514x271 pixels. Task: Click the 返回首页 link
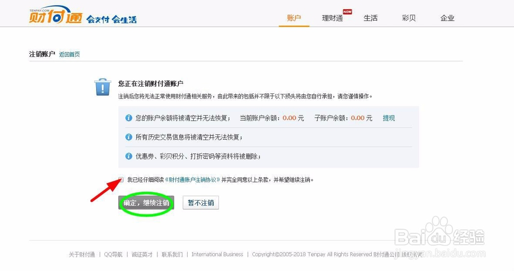click(69, 54)
